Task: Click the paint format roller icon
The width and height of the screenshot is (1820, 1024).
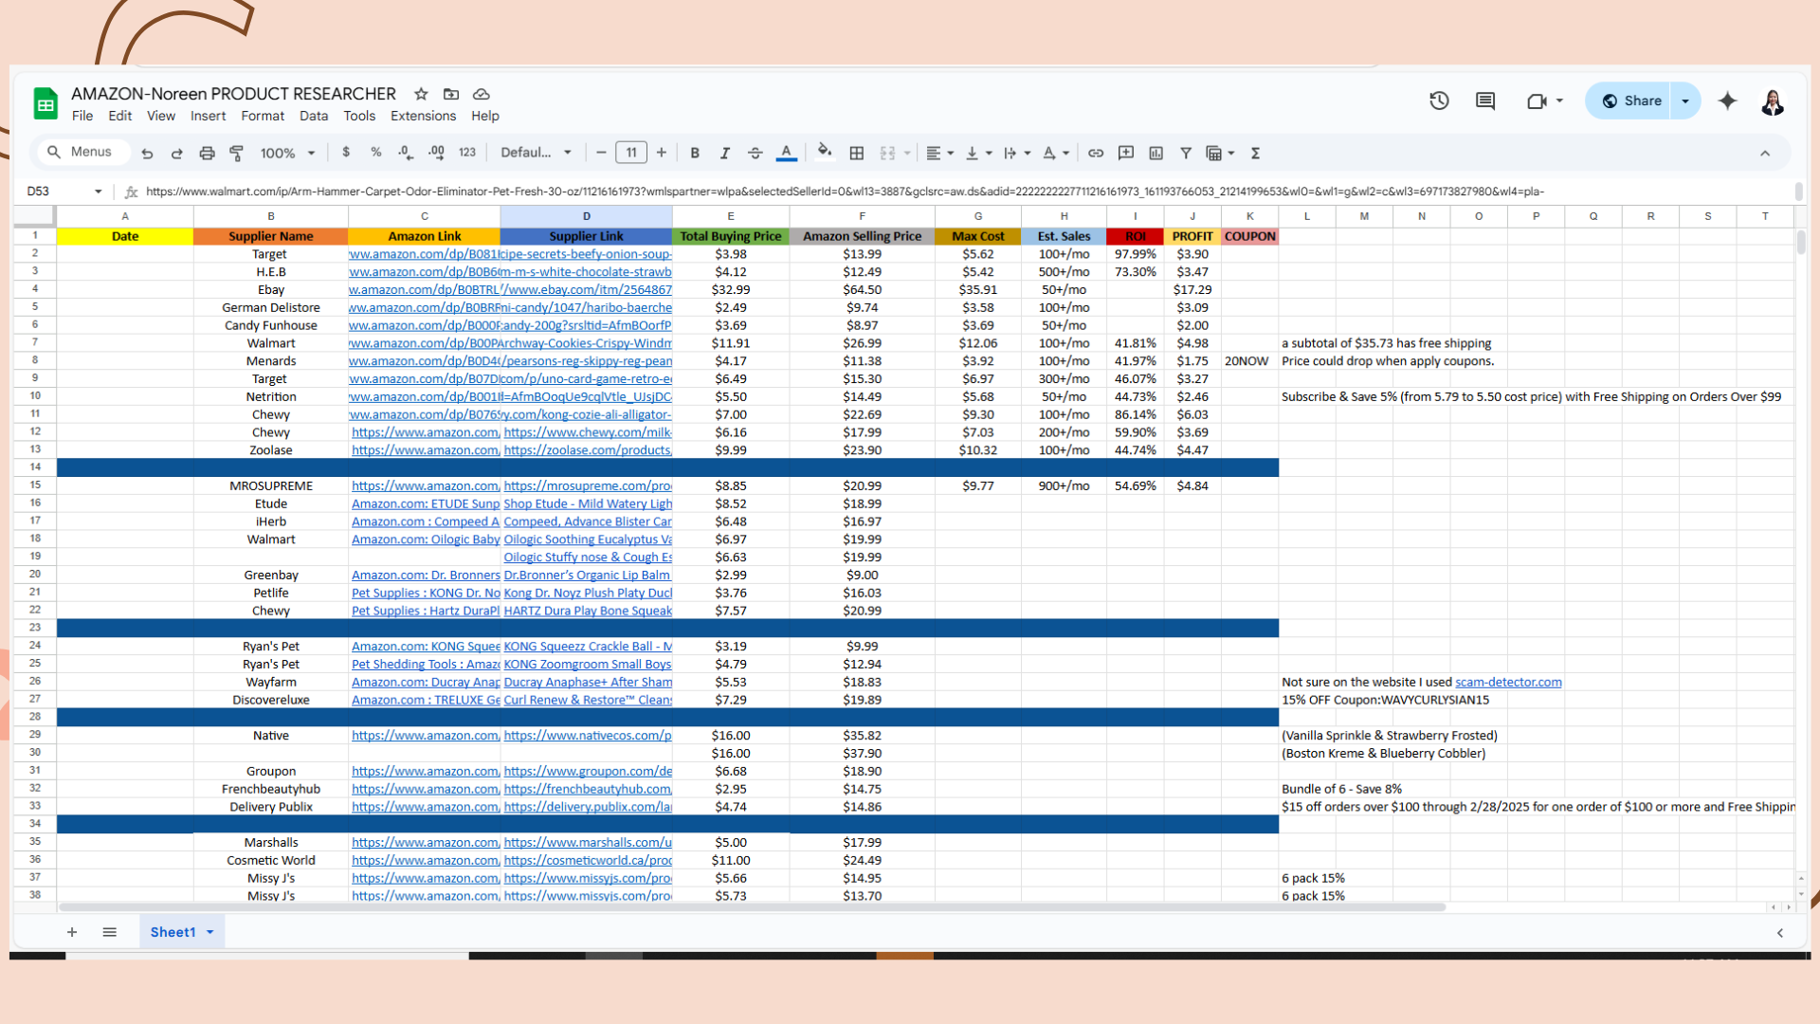Action: [x=237, y=153]
